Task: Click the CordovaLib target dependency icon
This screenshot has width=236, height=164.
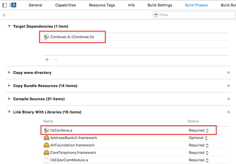Action: pos(47,37)
